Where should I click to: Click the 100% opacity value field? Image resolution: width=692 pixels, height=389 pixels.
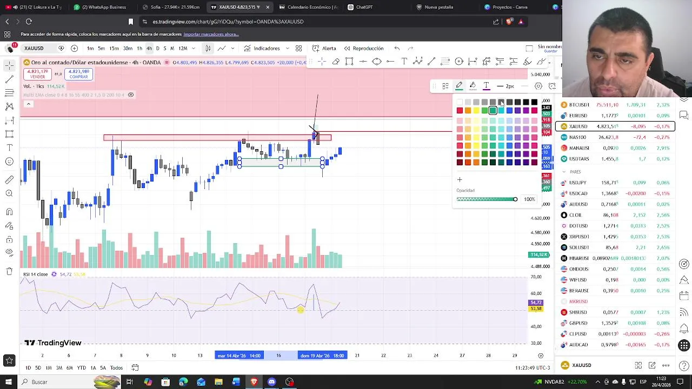coord(529,199)
